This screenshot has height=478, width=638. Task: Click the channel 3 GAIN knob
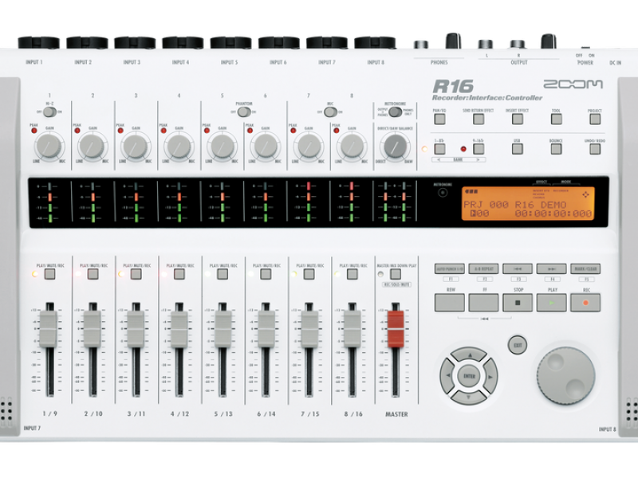(x=135, y=146)
